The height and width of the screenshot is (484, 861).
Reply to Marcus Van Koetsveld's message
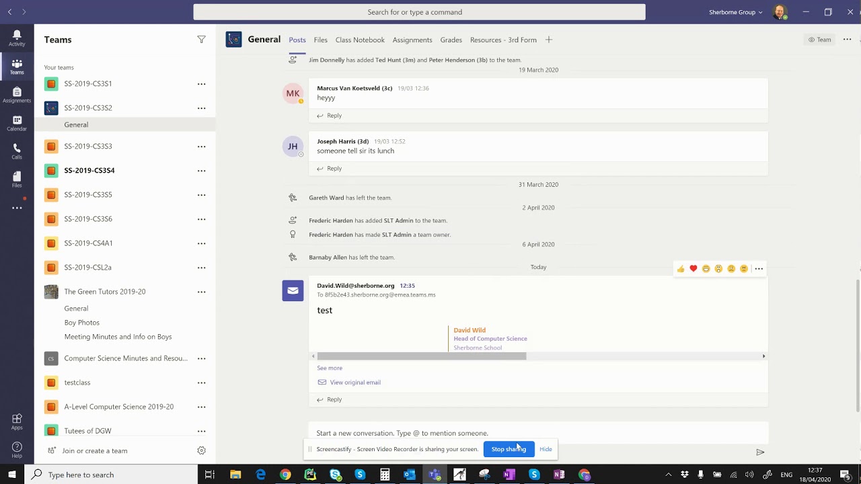click(330, 116)
